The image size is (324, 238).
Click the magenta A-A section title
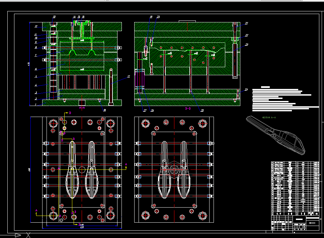tap(82, 108)
